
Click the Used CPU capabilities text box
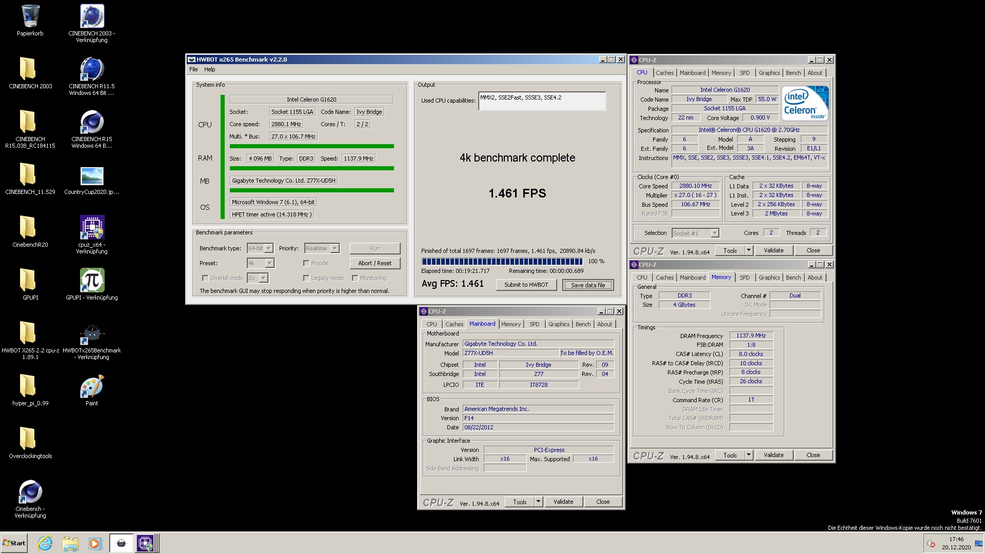click(x=542, y=101)
